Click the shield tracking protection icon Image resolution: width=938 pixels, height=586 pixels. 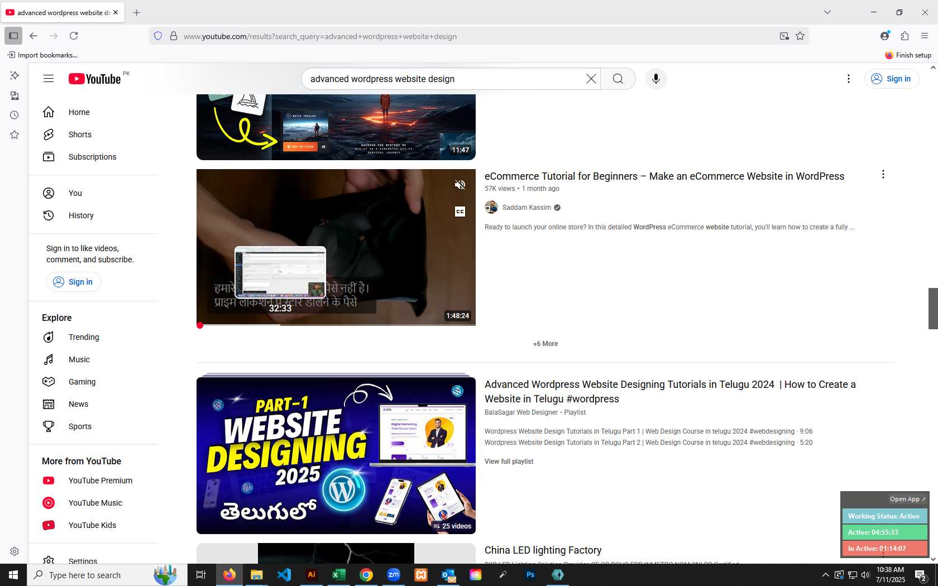tap(158, 36)
